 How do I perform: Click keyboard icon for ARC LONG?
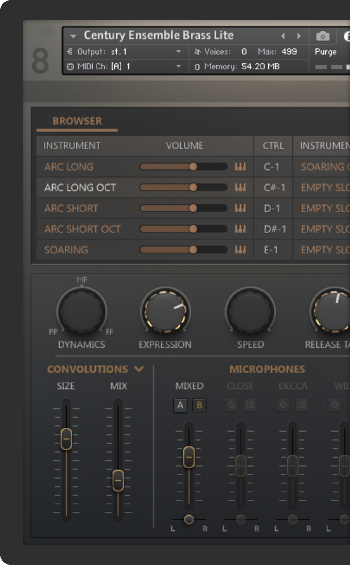(x=240, y=167)
